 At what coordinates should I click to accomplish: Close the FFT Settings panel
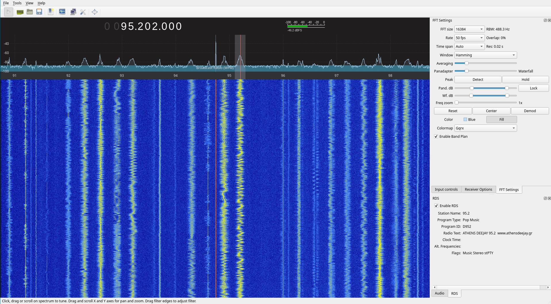549,20
